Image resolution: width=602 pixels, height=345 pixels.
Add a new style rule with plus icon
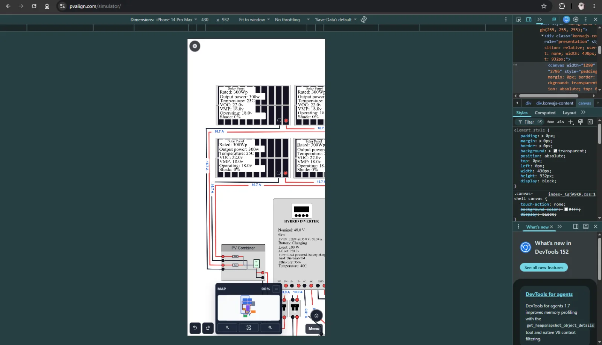[571, 122]
